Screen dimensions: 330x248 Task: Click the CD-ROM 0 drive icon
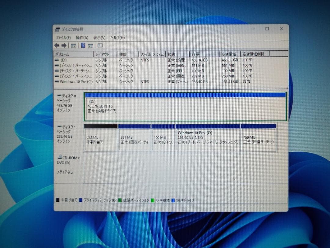(x=59, y=157)
